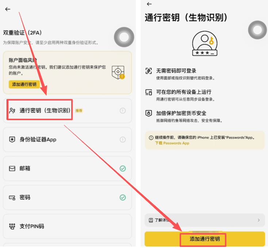Tap 2FA subtitle 为保障账户安全 text
The width and height of the screenshot is (268, 248).
click(51, 43)
